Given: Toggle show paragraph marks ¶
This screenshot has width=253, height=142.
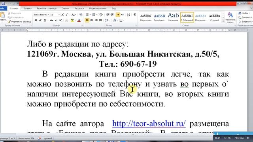Looking at the screenshot, I should (x=134, y=15).
